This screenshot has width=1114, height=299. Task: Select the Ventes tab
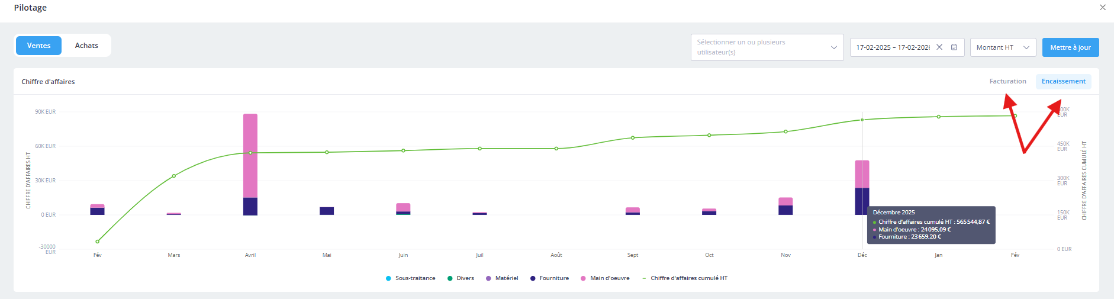38,46
